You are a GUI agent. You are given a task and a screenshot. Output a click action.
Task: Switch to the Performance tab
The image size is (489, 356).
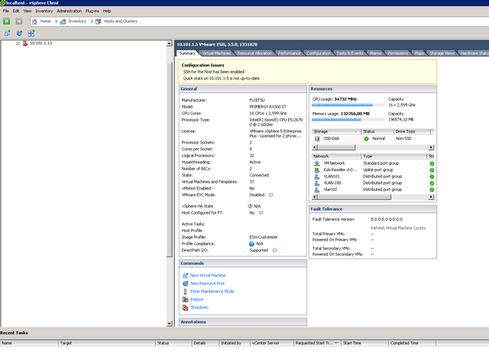[x=289, y=53]
